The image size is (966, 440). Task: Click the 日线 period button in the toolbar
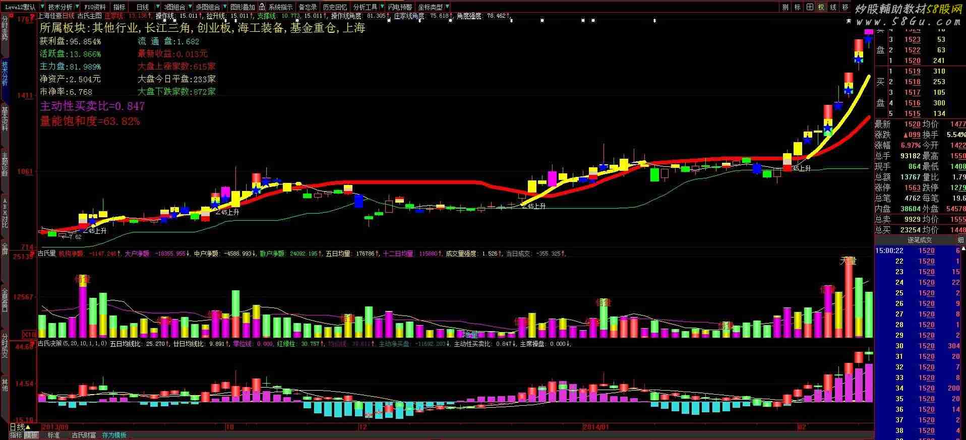pos(143,7)
